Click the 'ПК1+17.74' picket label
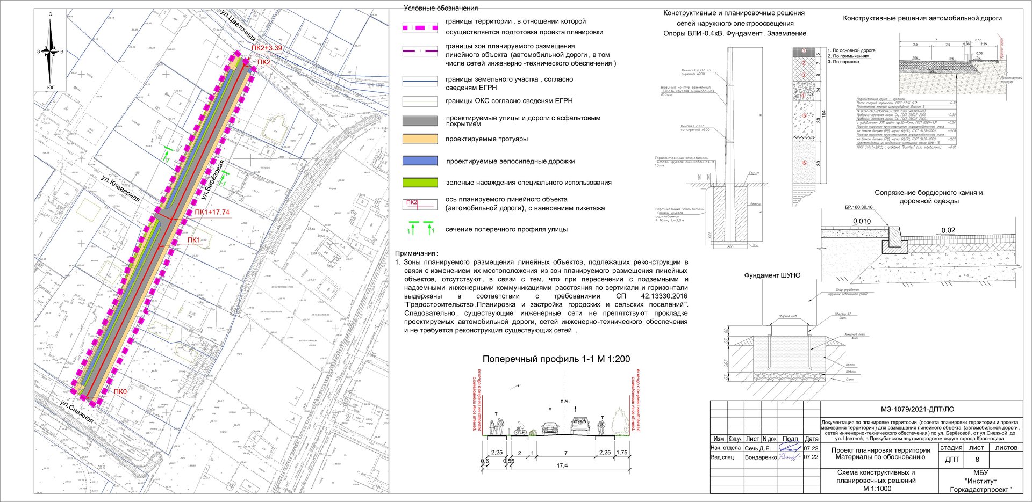The width and height of the screenshot is (1032, 502). [x=212, y=212]
